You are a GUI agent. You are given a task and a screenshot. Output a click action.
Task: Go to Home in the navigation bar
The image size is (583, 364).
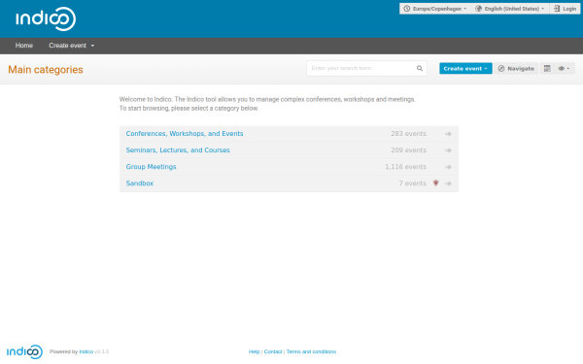[24, 46]
